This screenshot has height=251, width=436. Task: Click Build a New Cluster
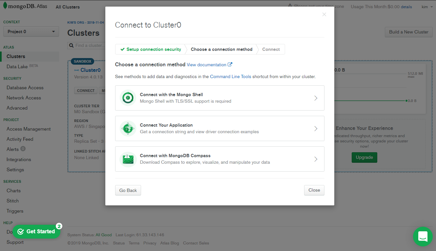pos(409,32)
